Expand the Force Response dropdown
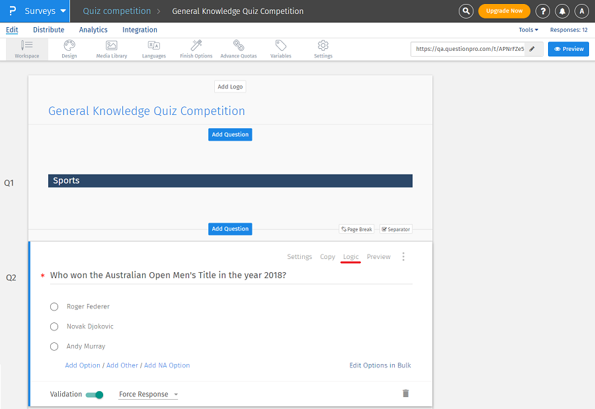 tap(149, 394)
